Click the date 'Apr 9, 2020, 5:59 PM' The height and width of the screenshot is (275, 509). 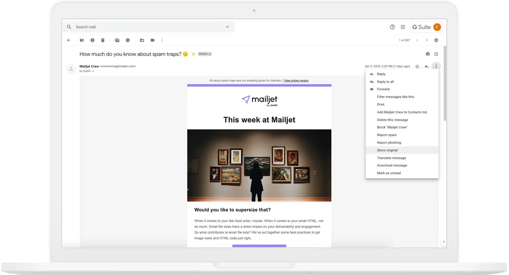(378, 66)
